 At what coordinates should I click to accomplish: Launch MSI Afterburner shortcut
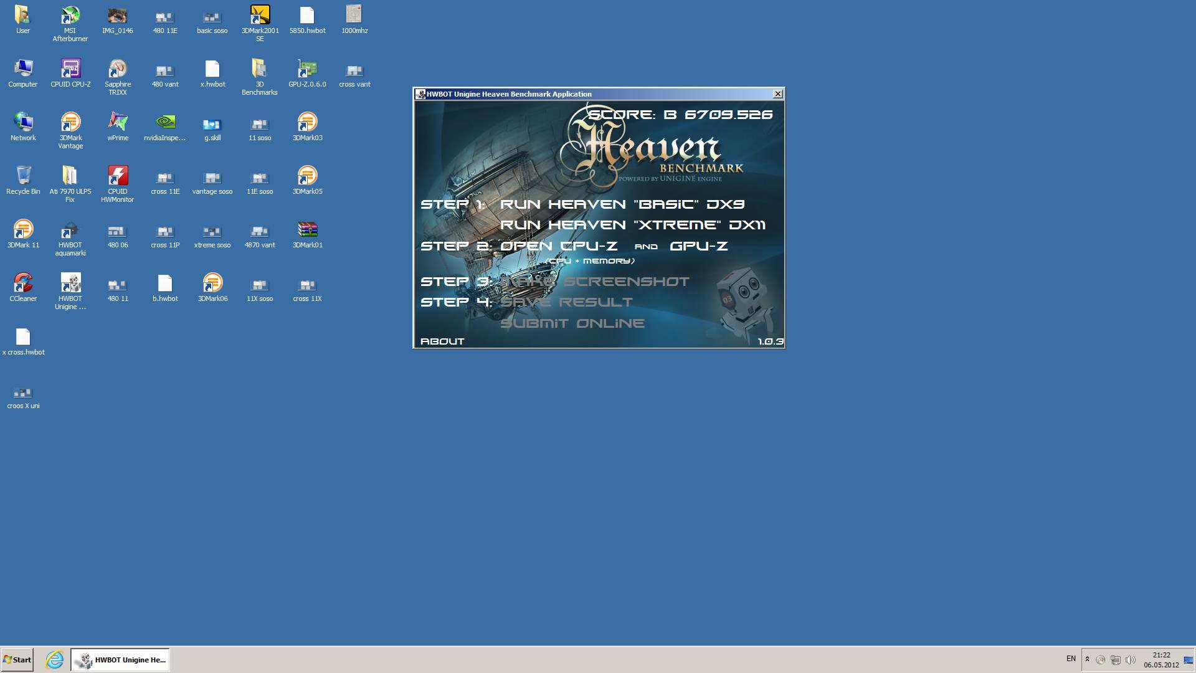(x=70, y=24)
